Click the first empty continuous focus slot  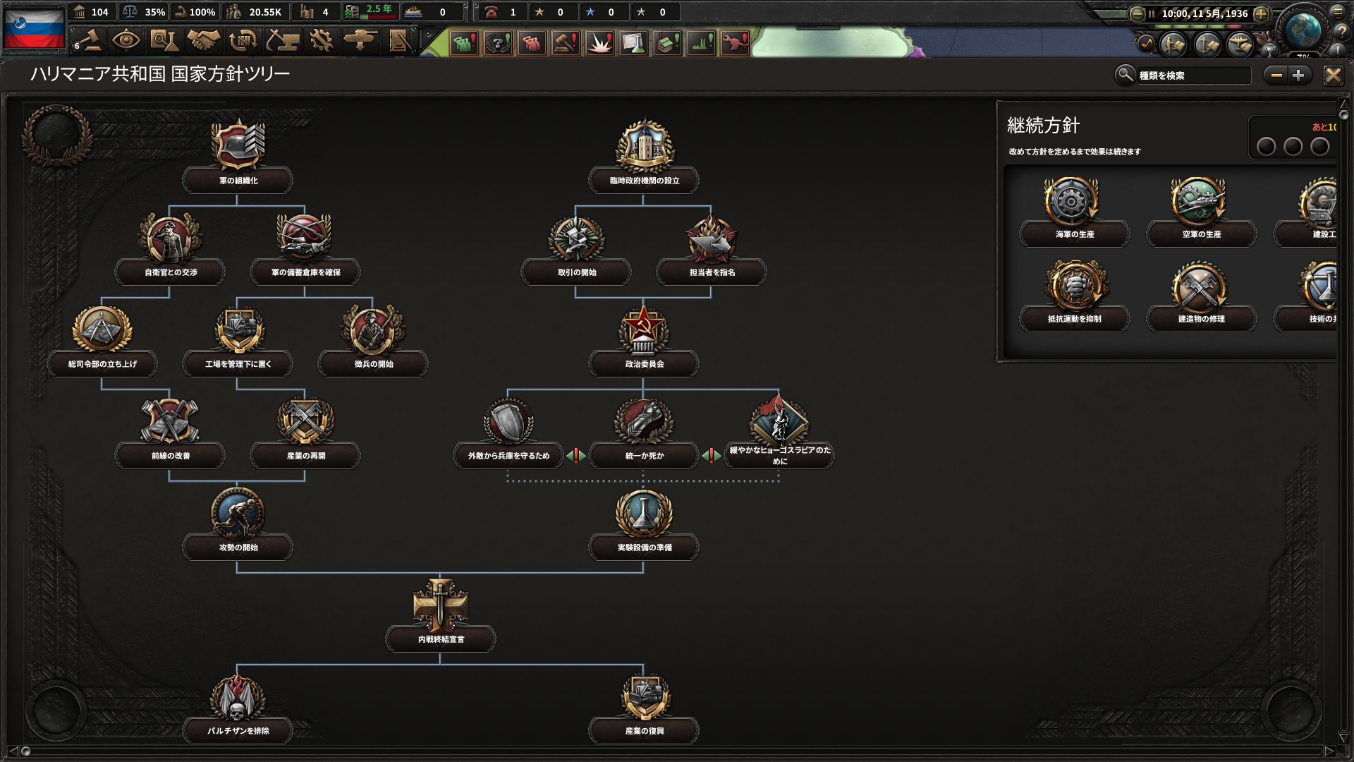point(1267,147)
